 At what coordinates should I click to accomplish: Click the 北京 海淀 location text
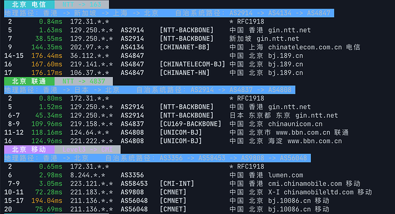(266, 141)
